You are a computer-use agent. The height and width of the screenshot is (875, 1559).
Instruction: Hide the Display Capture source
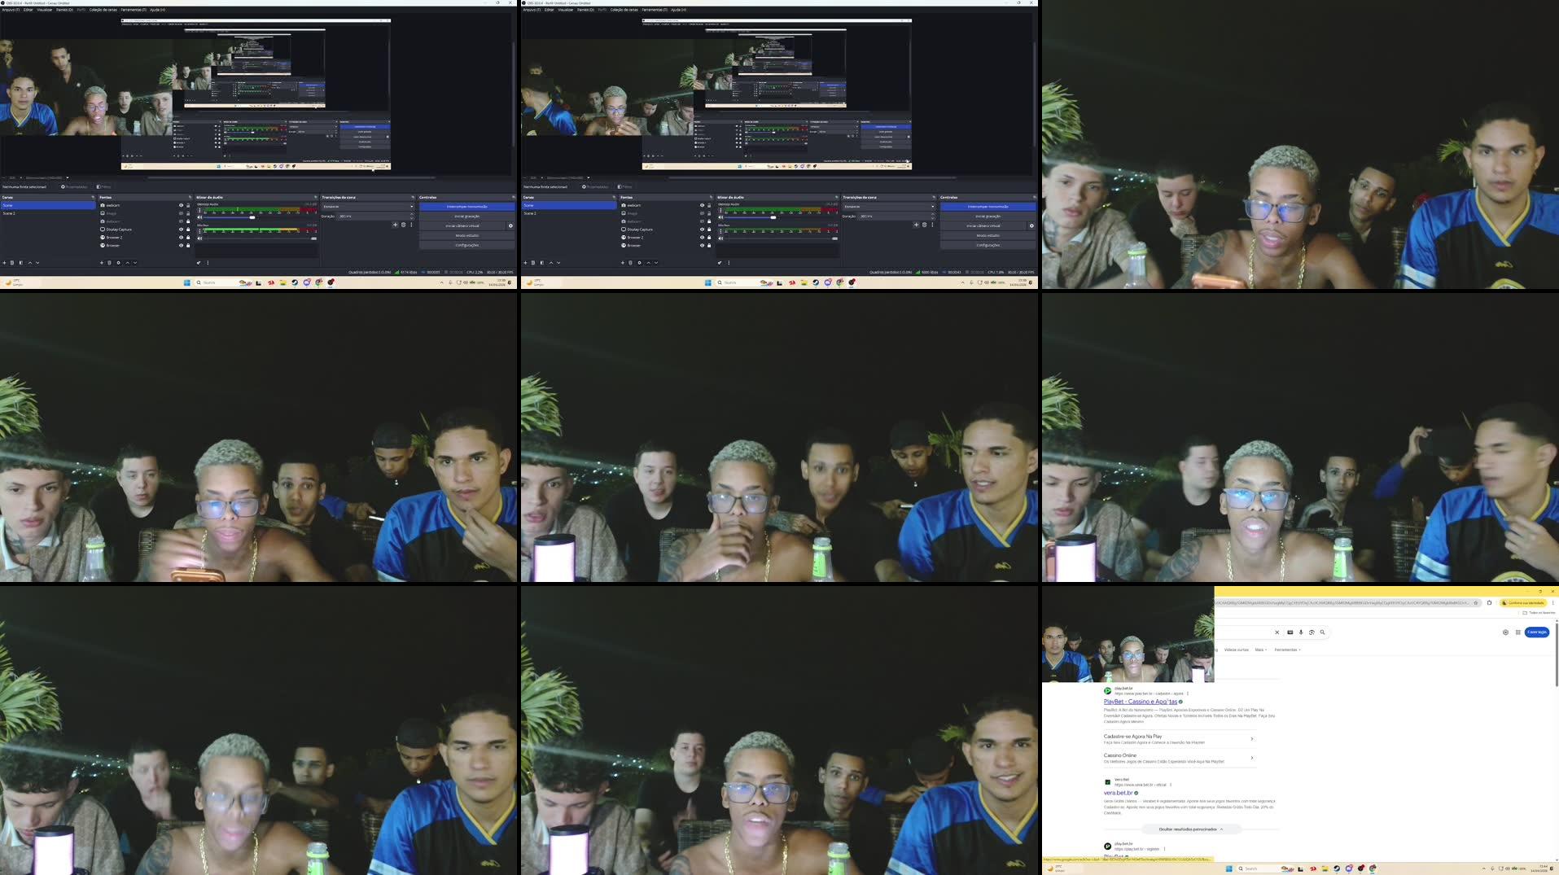pos(181,229)
